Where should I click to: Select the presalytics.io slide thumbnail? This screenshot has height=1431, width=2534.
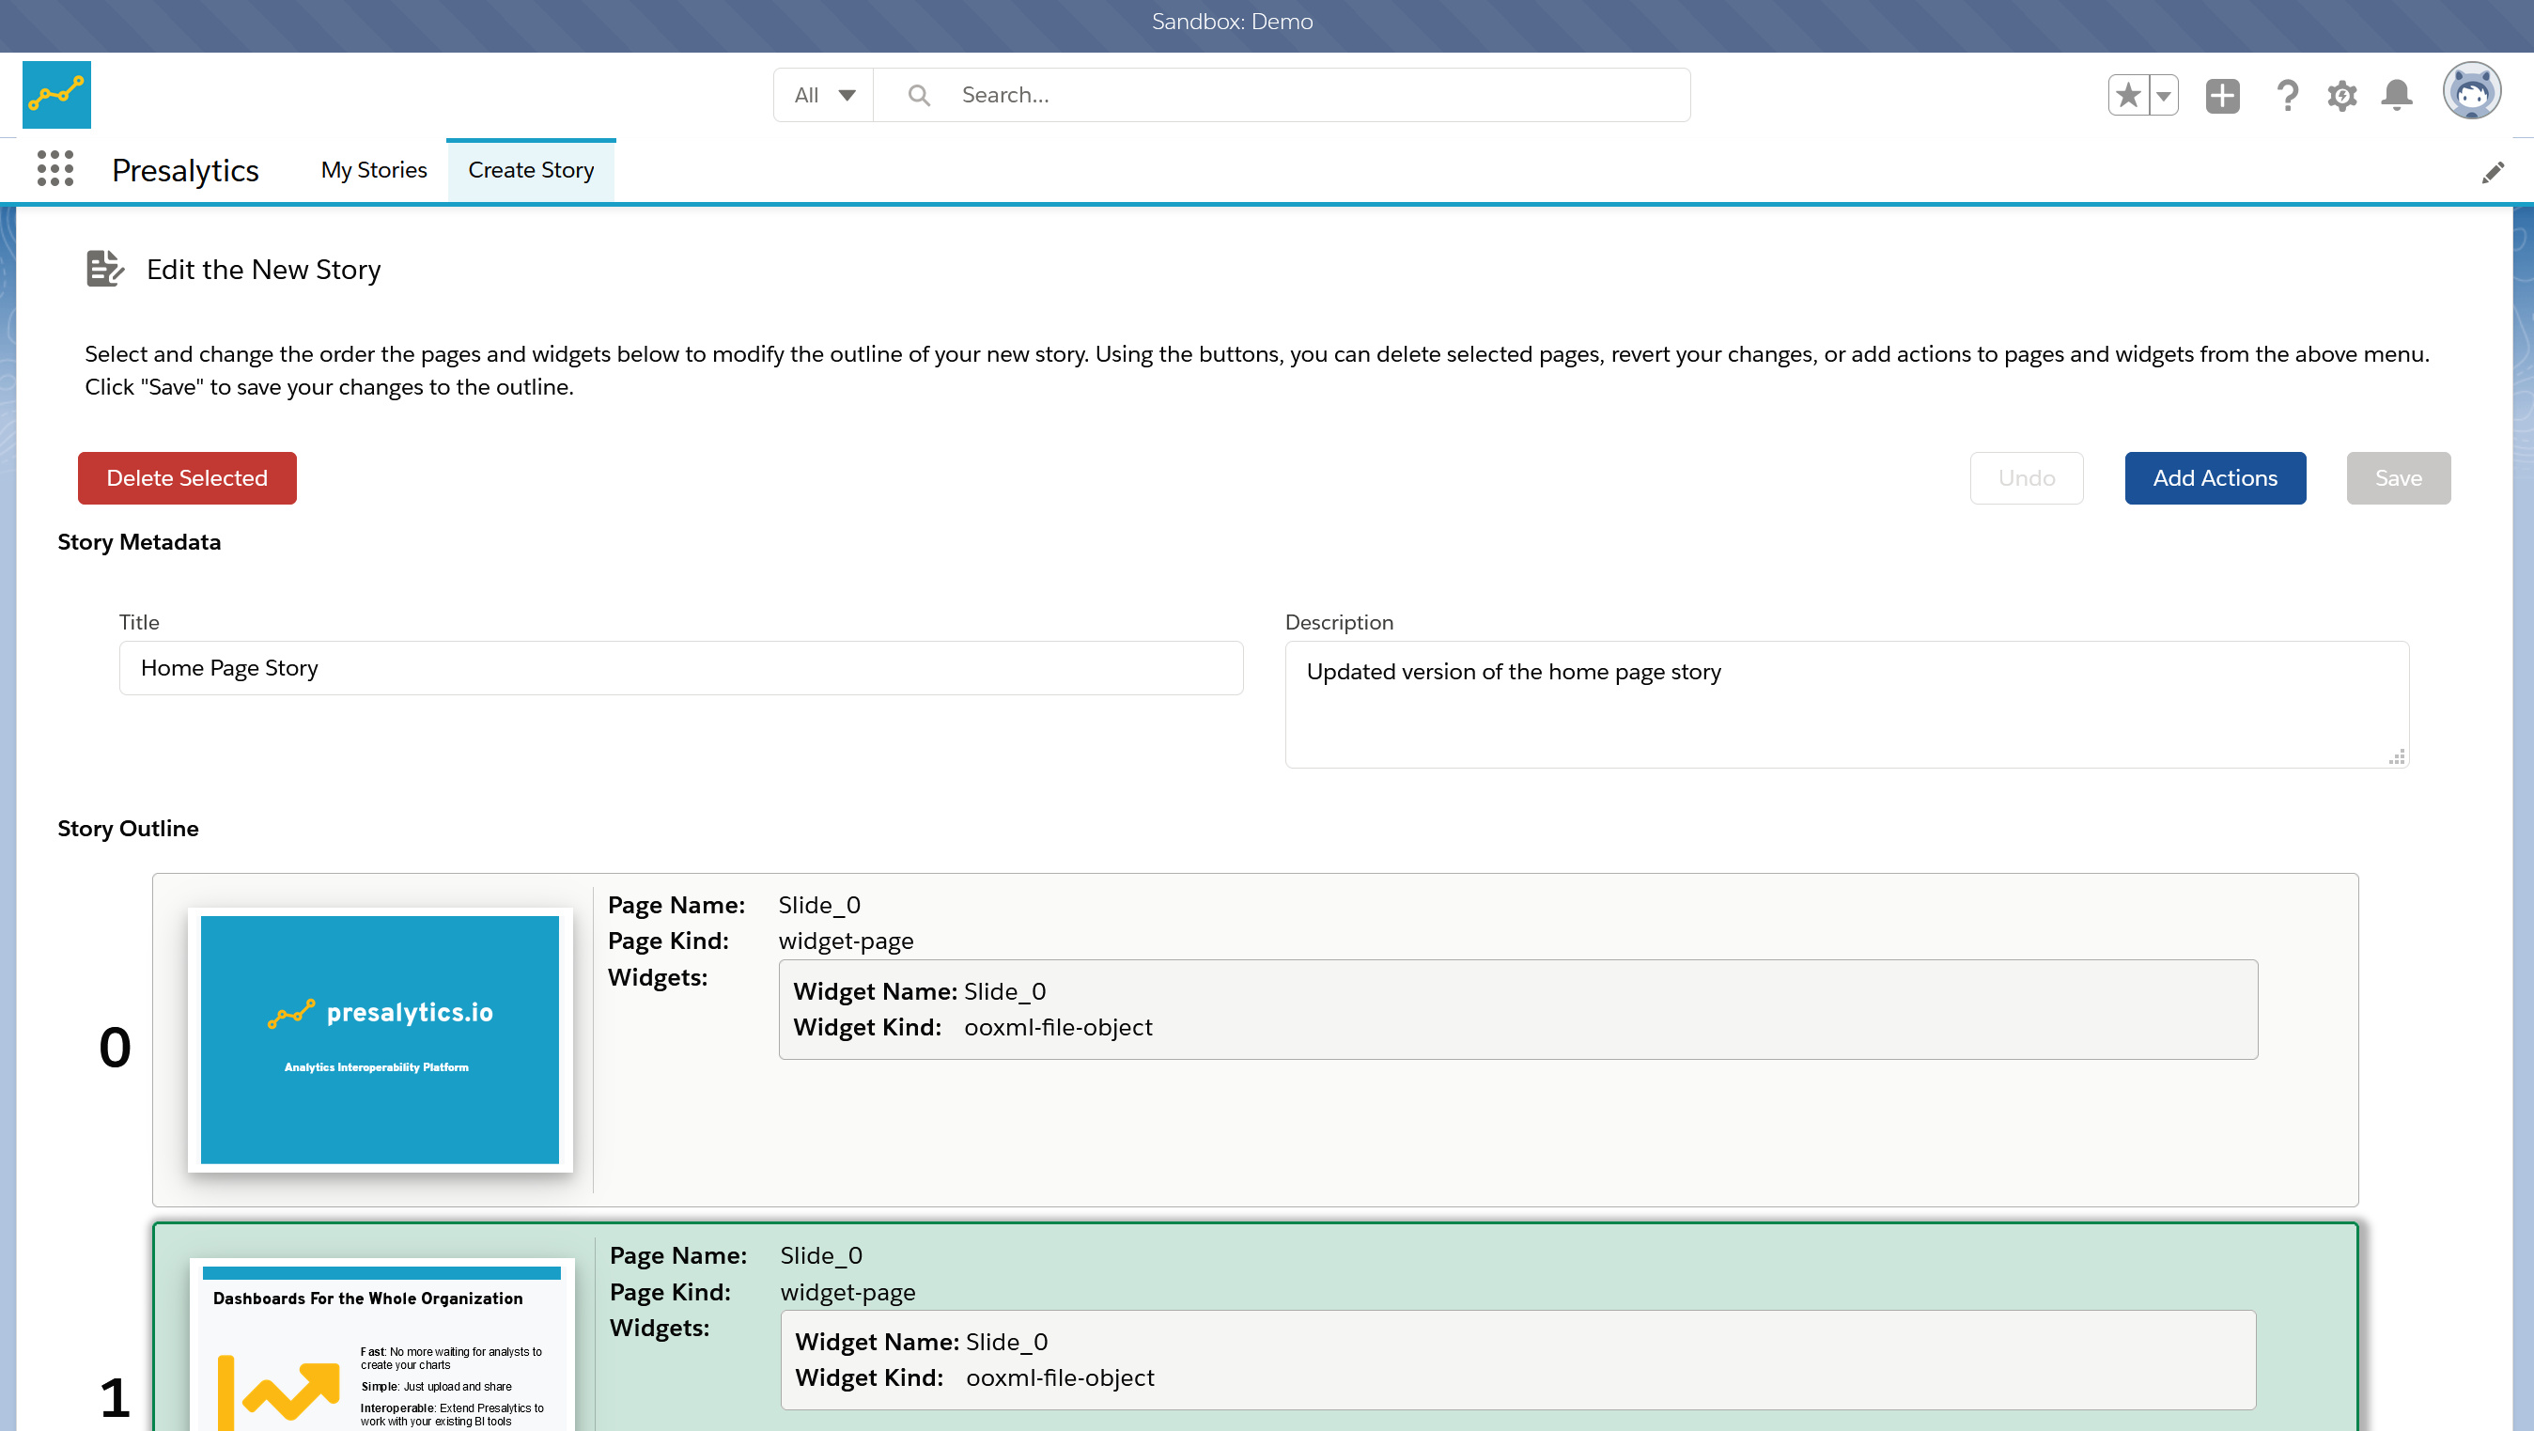[x=380, y=1038]
